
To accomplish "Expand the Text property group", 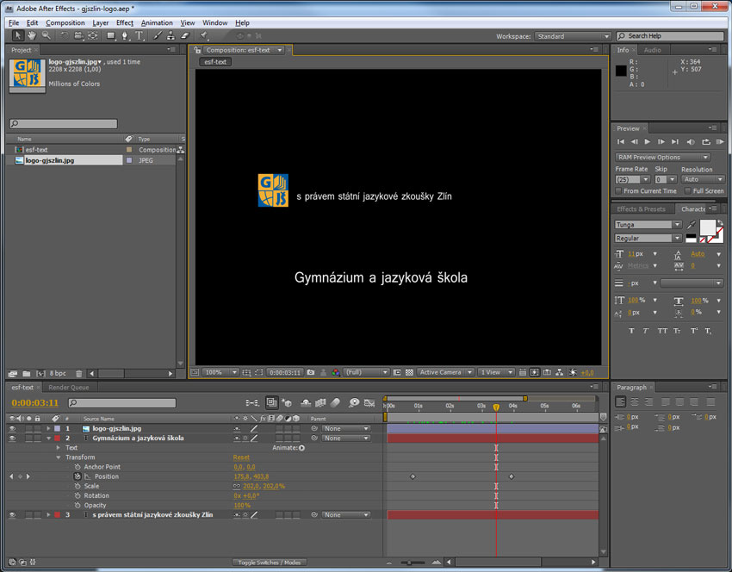I will click(59, 448).
